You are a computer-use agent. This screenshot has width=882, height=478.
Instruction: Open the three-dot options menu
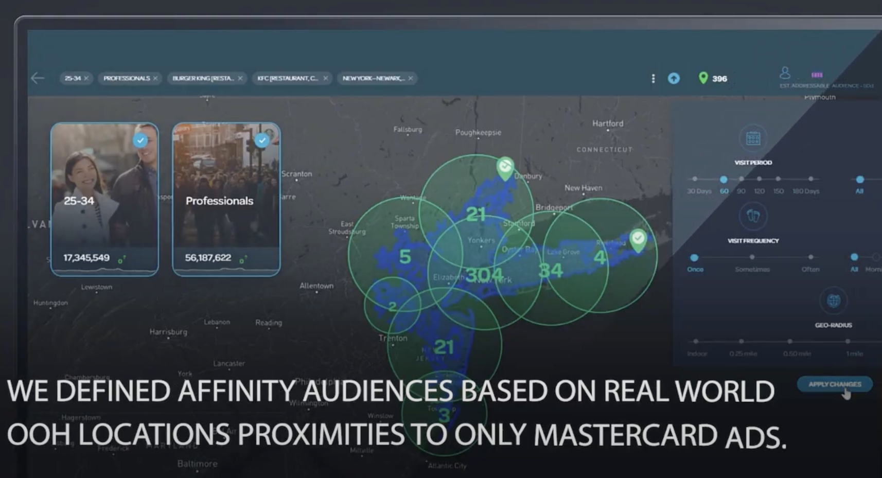coord(653,78)
